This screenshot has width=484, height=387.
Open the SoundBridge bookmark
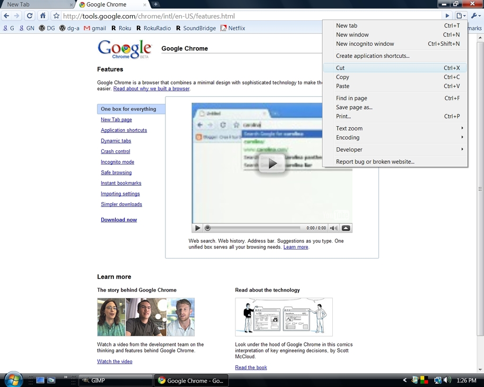pyautogui.click(x=196, y=28)
